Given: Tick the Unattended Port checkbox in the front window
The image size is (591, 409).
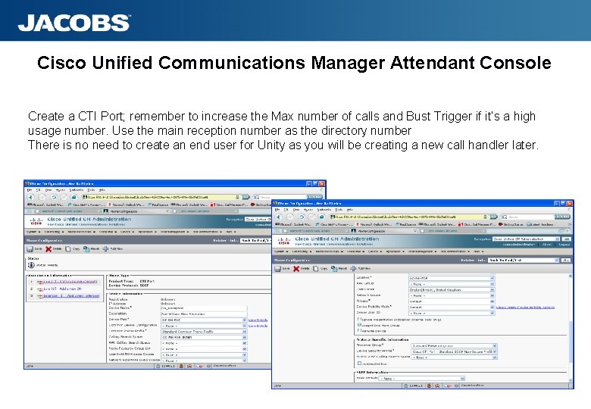Looking at the screenshot, I should (359, 364).
